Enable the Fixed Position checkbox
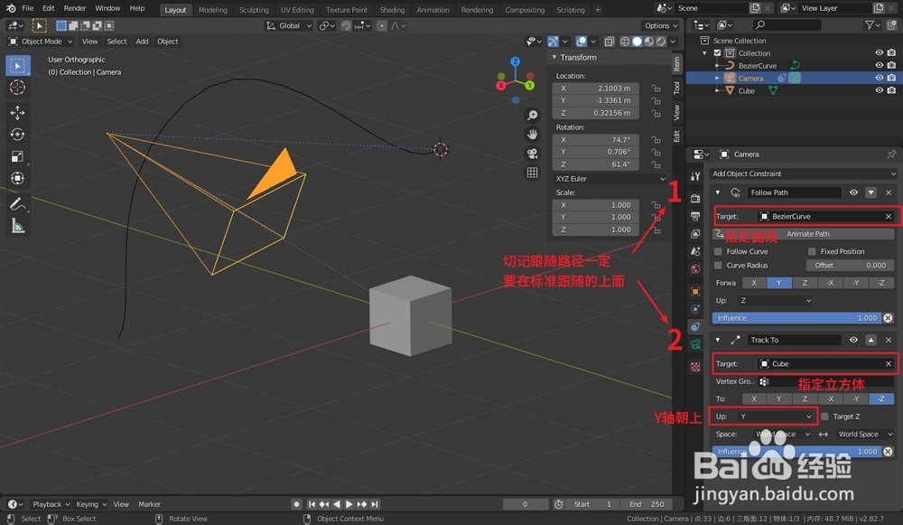Screen dimensions: 903x525 [812, 252]
